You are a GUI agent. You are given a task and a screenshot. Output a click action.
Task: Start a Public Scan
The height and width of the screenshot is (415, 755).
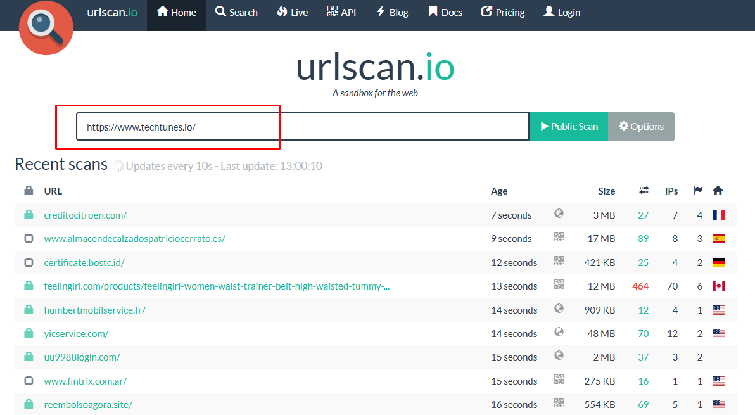coord(568,126)
